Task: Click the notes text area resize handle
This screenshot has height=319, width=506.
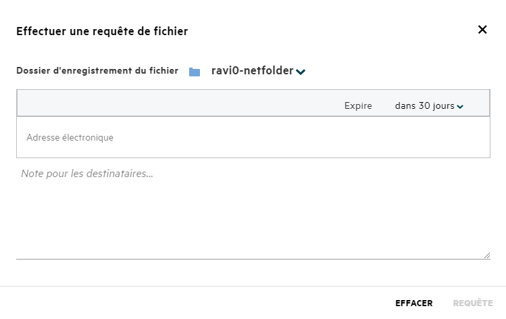Action: pos(486,255)
